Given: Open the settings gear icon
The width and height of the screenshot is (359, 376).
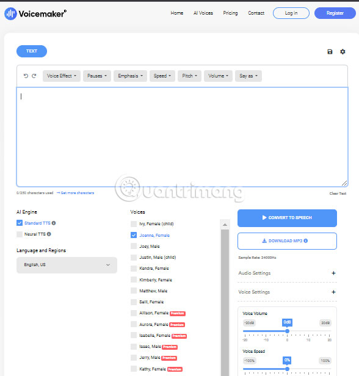Looking at the screenshot, I should click(x=343, y=51).
